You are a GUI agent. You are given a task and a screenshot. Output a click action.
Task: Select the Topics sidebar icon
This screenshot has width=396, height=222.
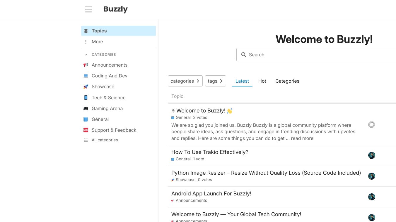[x=86, y=31]
